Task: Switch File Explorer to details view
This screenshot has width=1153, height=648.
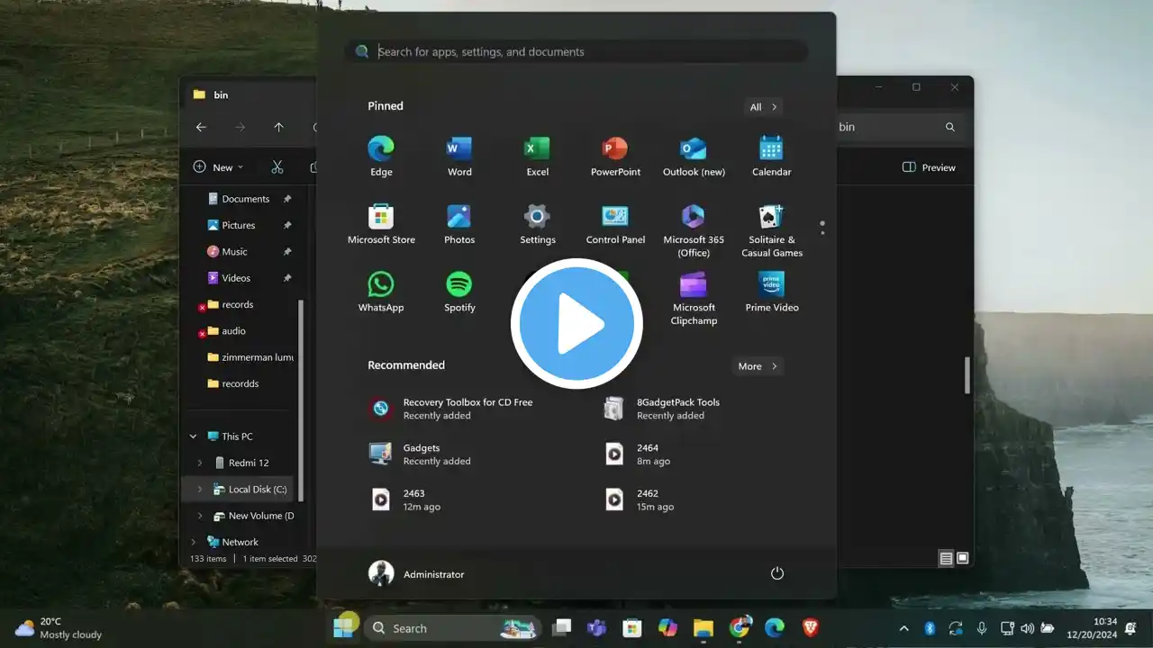Action: (x=946, y=558)
